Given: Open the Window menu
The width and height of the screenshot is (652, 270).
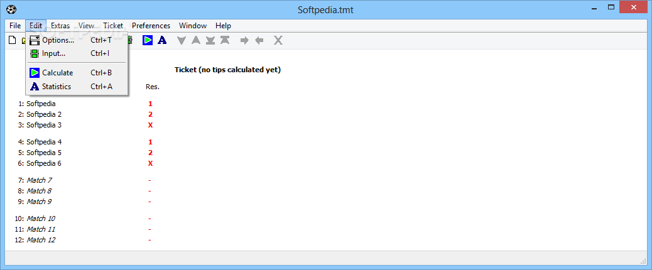Looking at the screenshot, I should [x=193, y=26].
